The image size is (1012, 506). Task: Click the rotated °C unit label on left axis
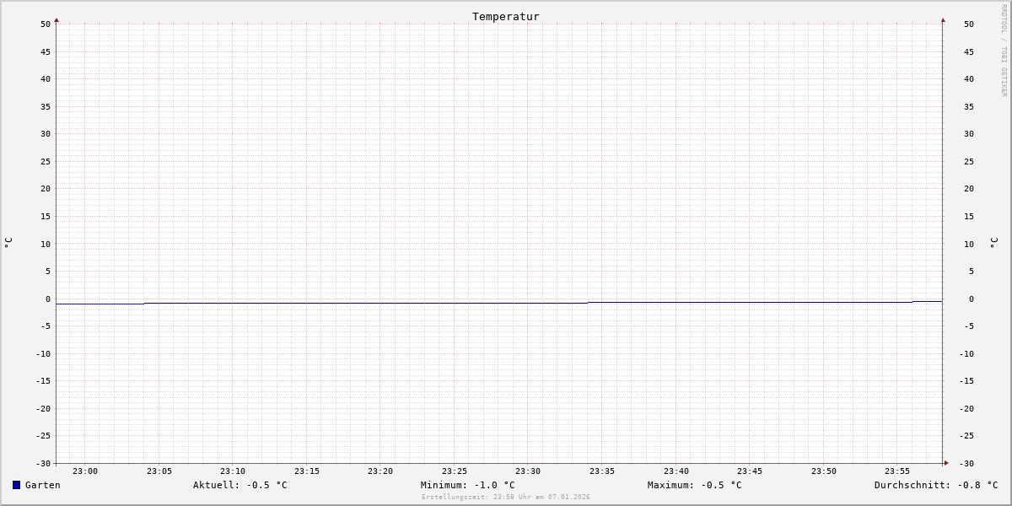8,243
